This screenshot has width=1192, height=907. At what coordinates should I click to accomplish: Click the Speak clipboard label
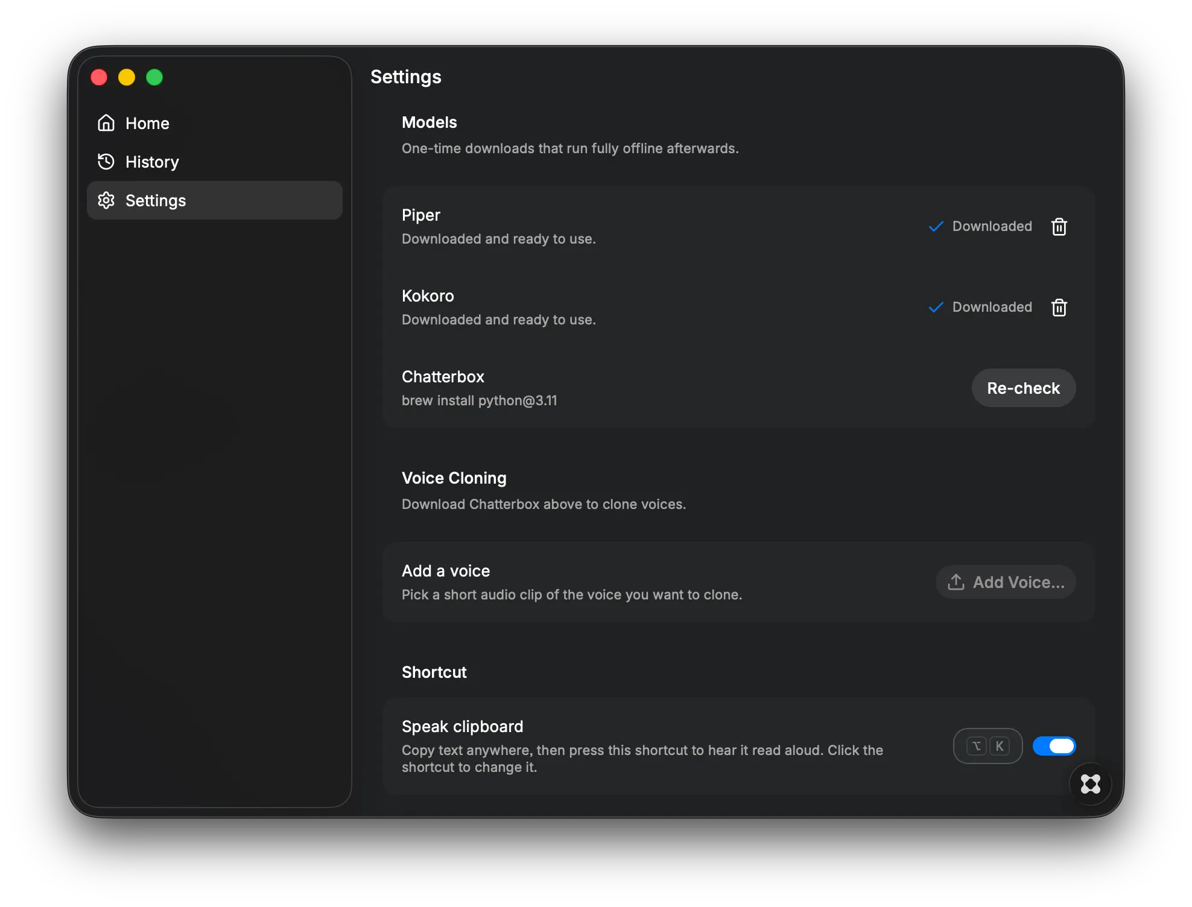pos(462,727)
